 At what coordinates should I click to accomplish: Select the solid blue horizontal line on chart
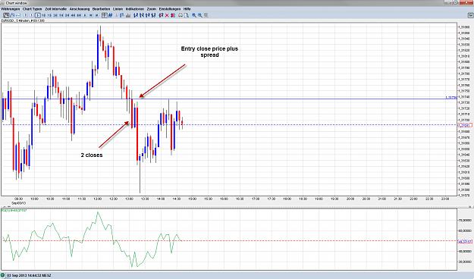(228, 99)
